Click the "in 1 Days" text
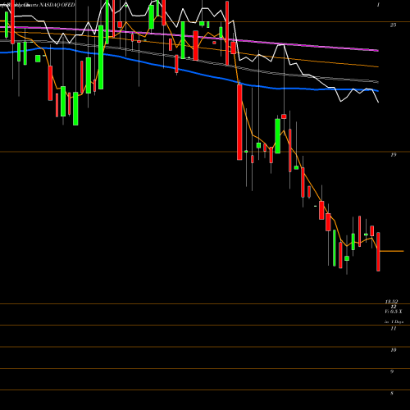The width and height of the screenshot is (410, 410). pyautogui.click(x=394, y=322)
